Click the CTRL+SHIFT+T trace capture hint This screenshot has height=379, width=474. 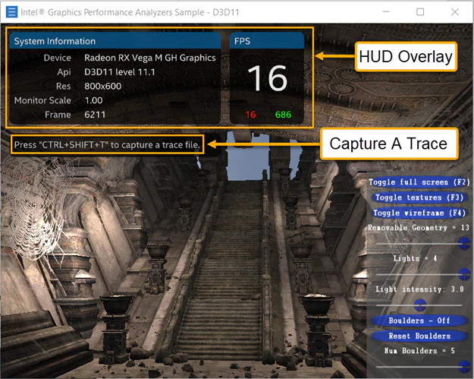[x=108, y=145]
